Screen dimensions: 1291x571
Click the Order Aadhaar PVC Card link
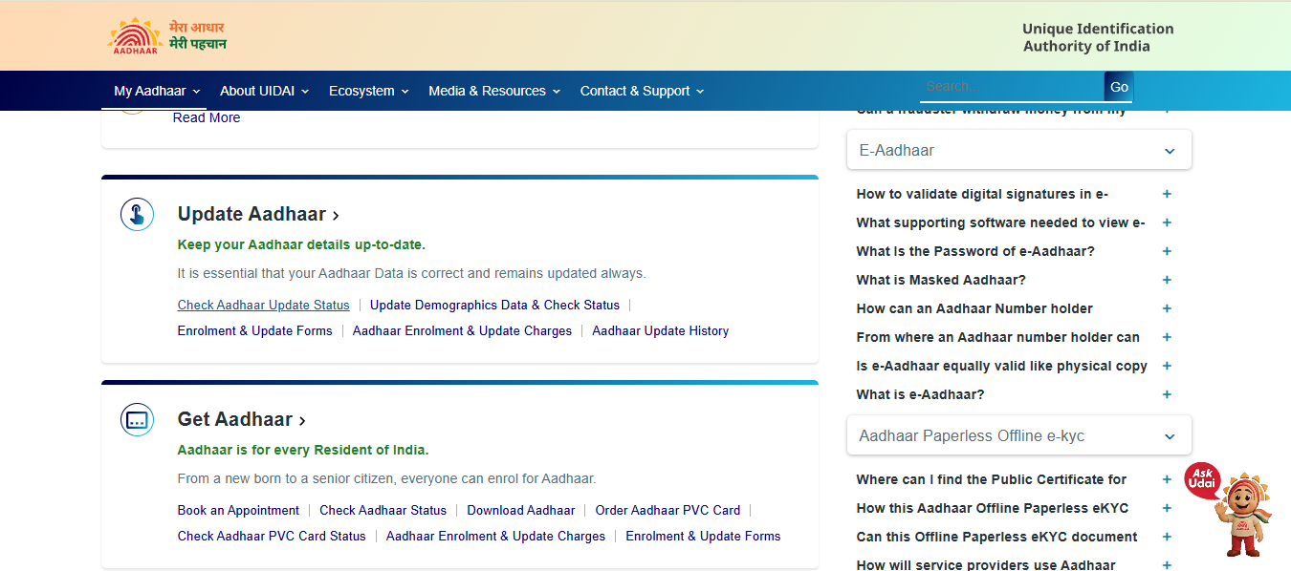[x=667, y=510]
